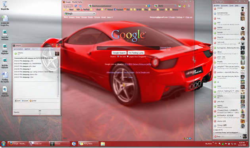Open Options menu in xianyou chat window

pyautogui.click(x=27, y=49)
